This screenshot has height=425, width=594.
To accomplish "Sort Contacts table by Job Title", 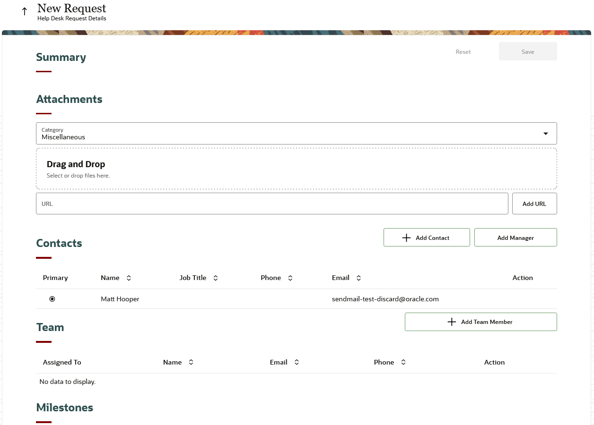I will tap(216, 278).
